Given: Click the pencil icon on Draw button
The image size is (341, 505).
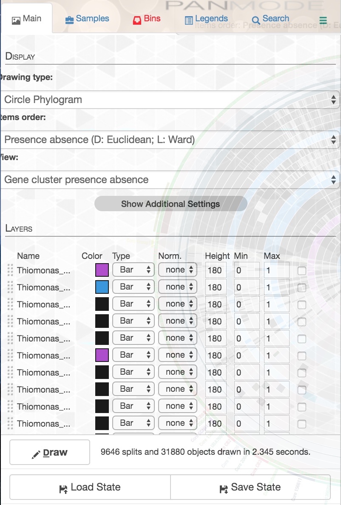Looking at the screenshot, I should [x=36, y=454].
